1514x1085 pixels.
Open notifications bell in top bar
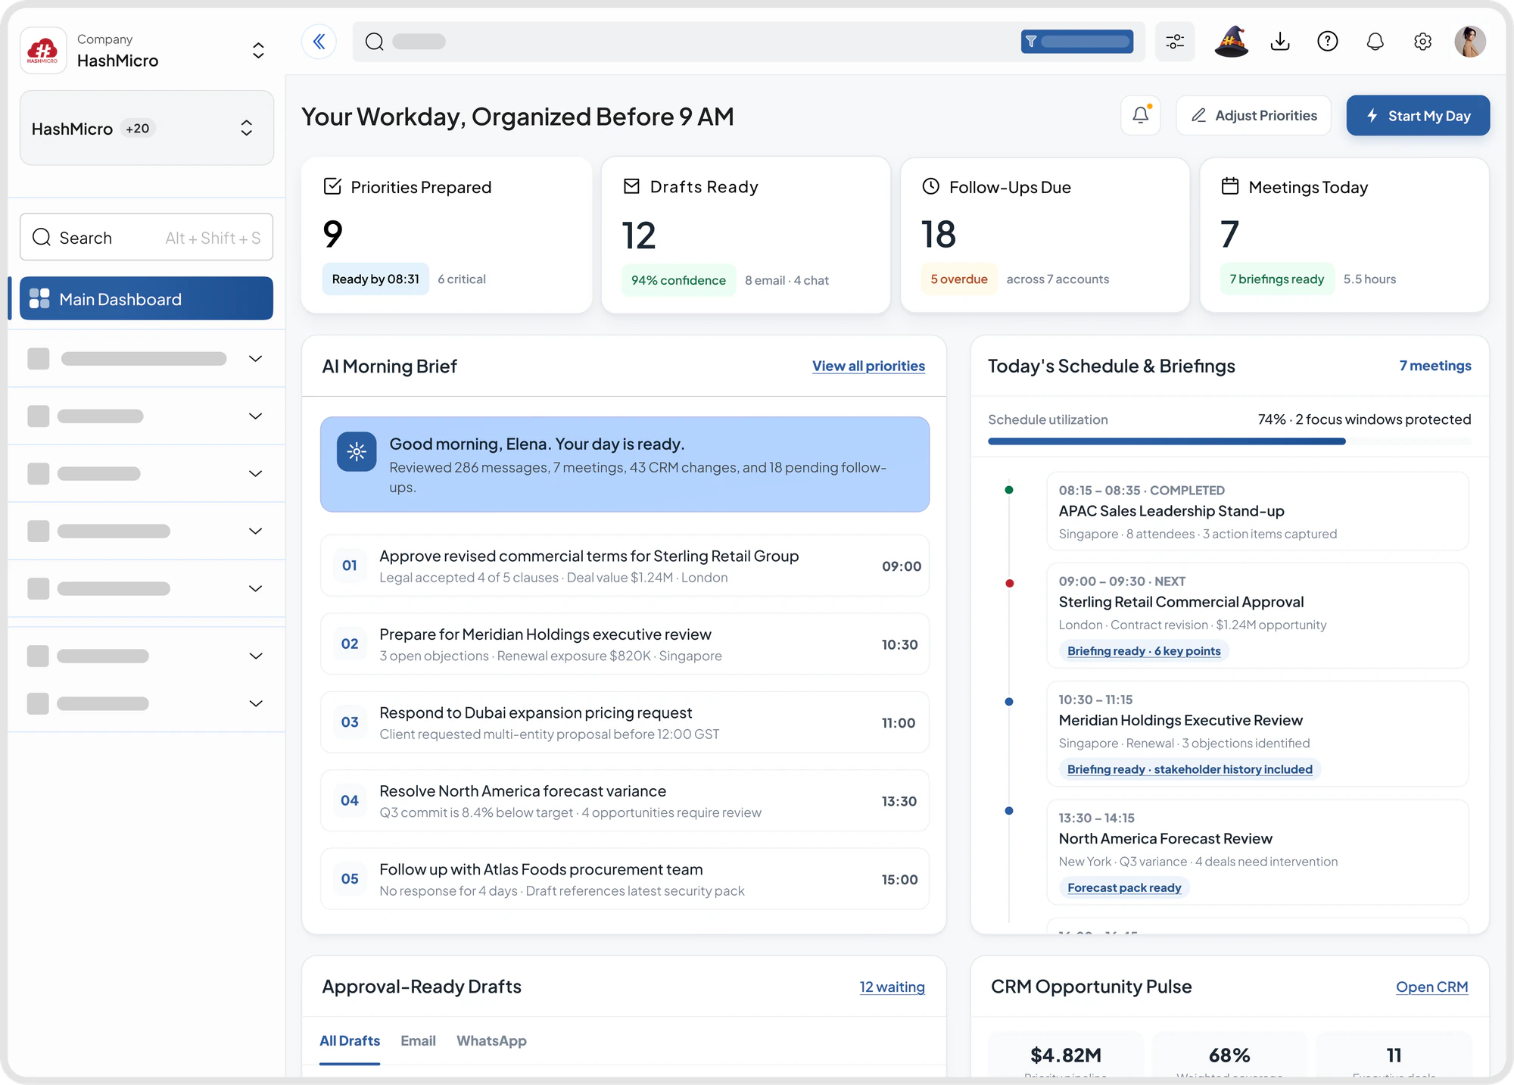(x=1375, y=42)
